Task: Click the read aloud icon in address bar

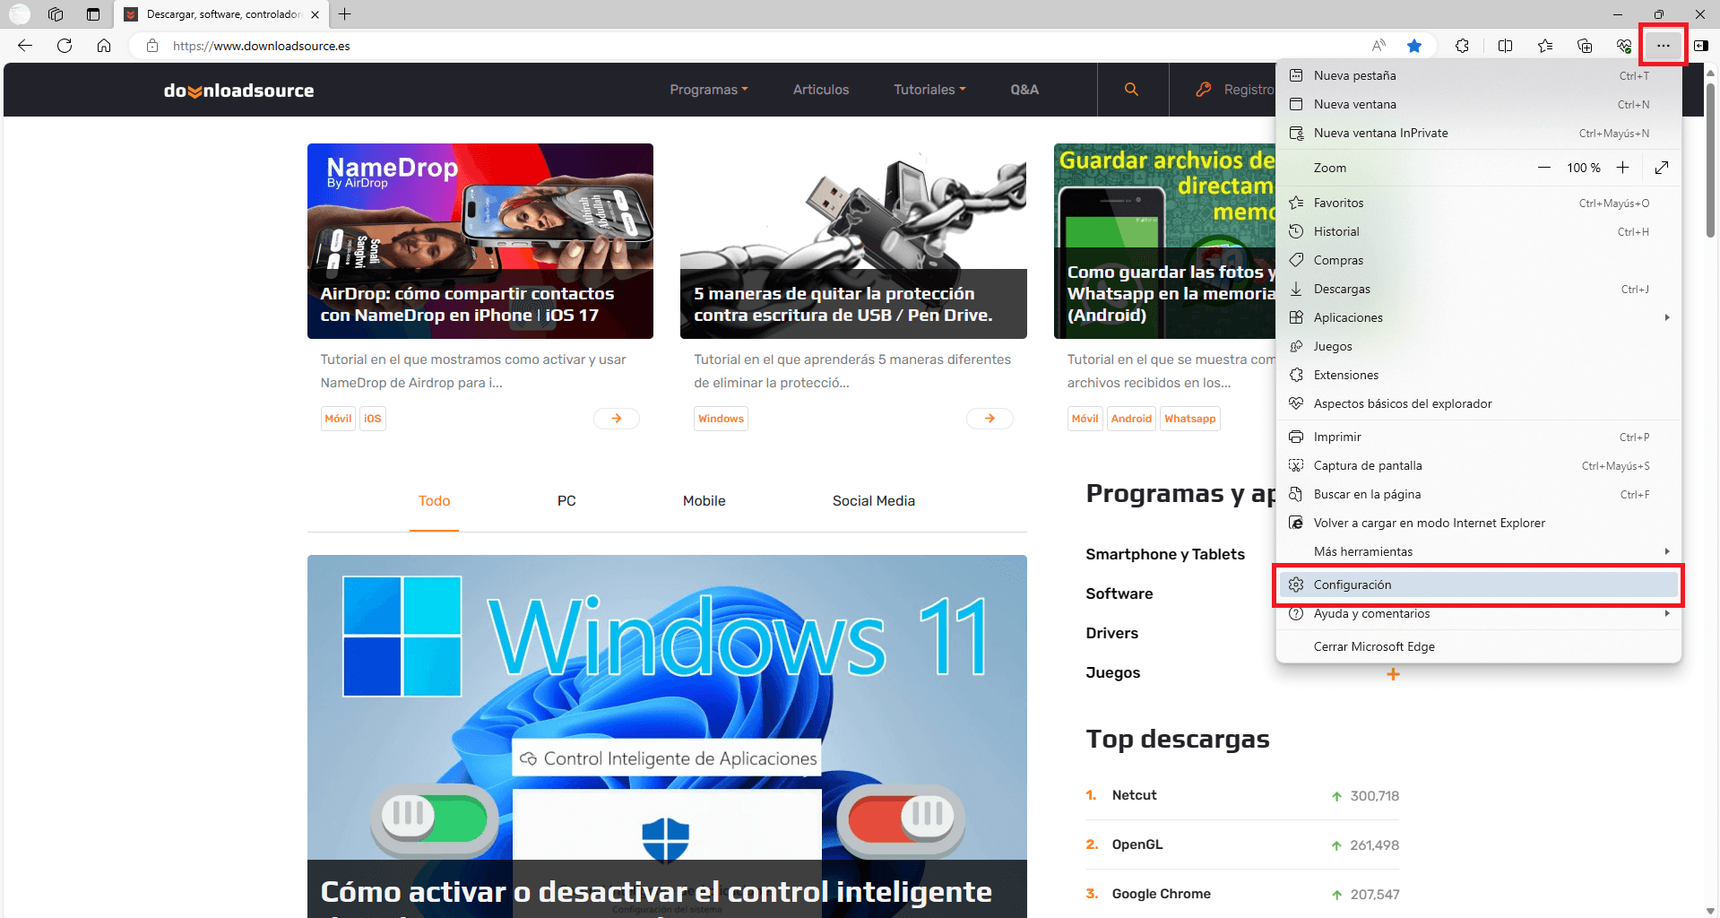Action: pyautogui.click(x=1379, y=46)
